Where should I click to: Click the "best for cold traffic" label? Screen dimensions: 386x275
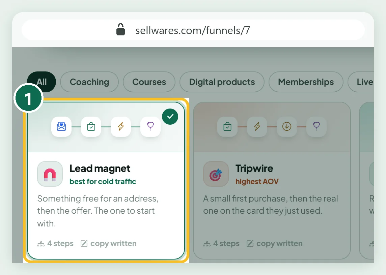103,182
